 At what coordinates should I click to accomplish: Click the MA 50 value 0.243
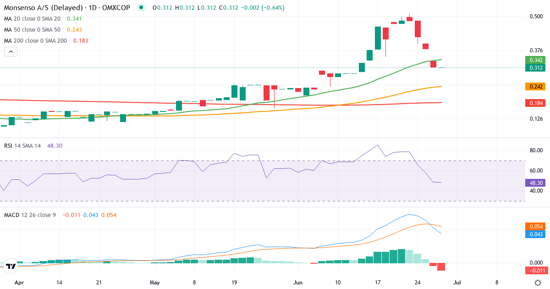[x=74, y=30]
